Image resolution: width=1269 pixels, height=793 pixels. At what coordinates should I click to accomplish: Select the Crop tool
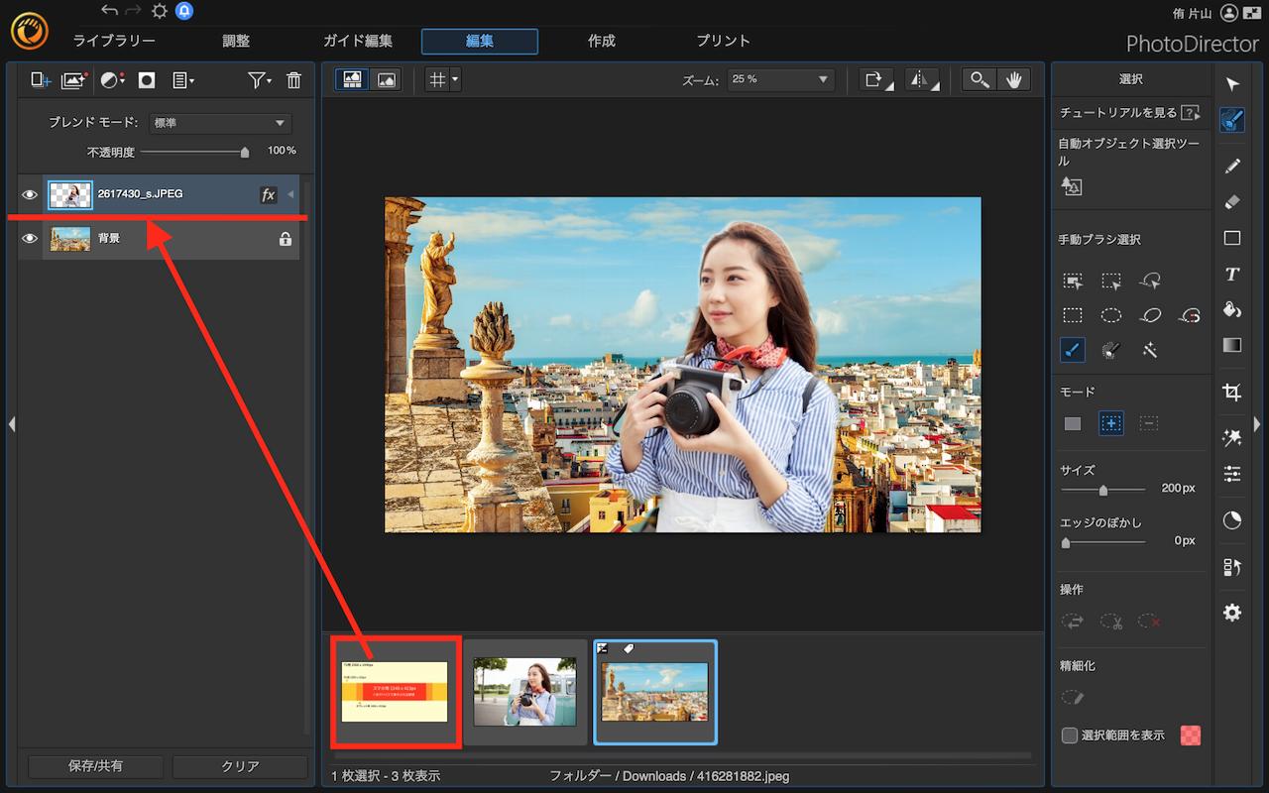(1232, 393)
